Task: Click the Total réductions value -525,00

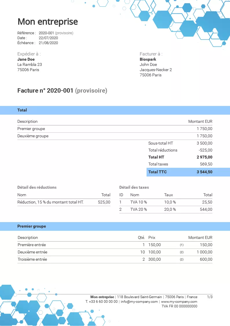Action: 205,150
